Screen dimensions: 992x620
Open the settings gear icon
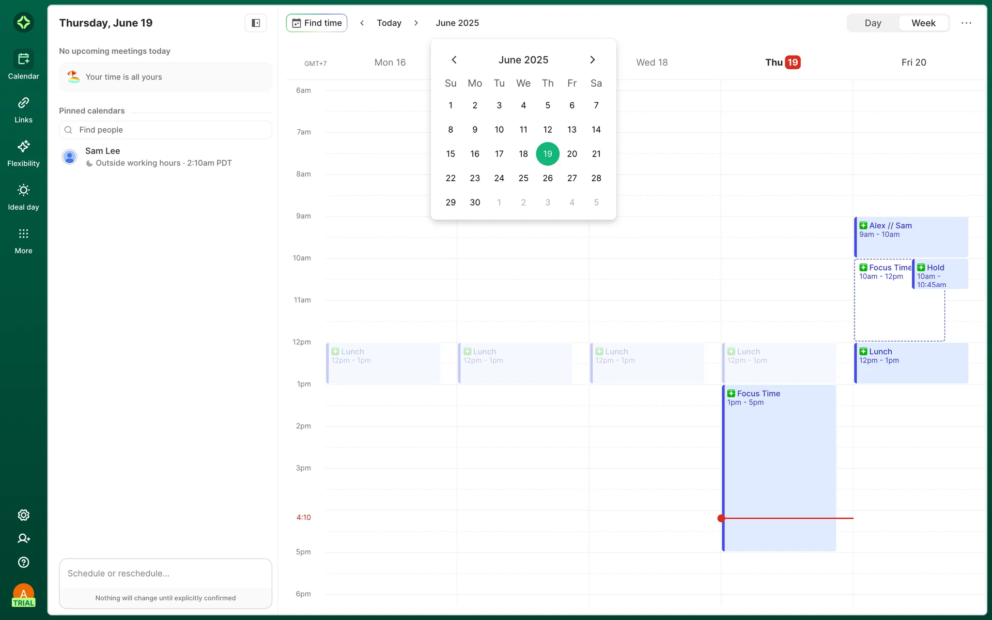[23, 515]
